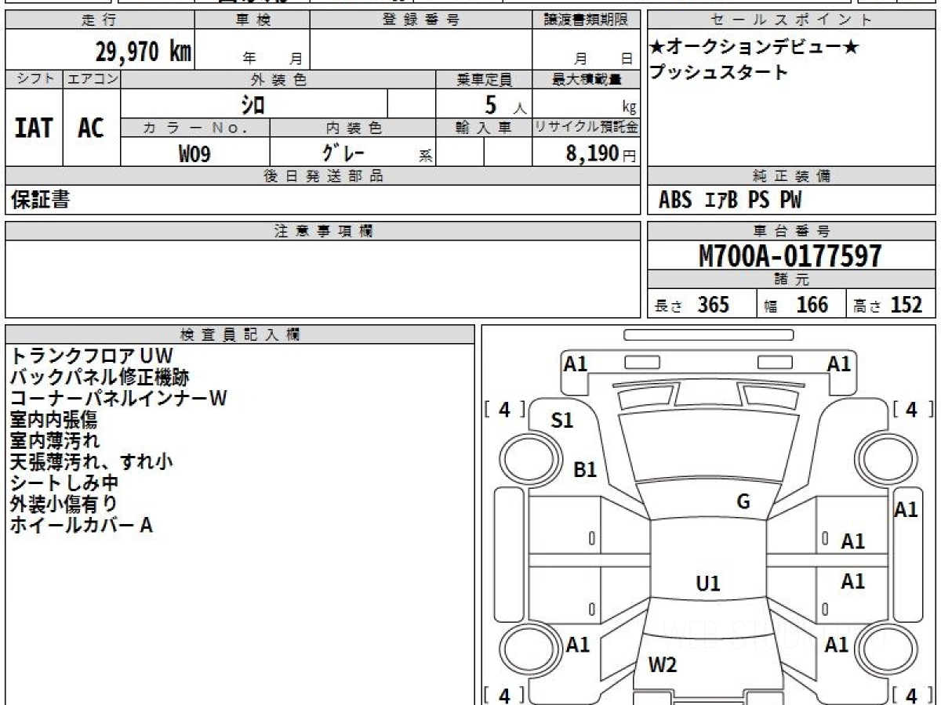Select the 室内内張傷 inspector note
This screenshot has width=941, height=705.
point(53,420)
